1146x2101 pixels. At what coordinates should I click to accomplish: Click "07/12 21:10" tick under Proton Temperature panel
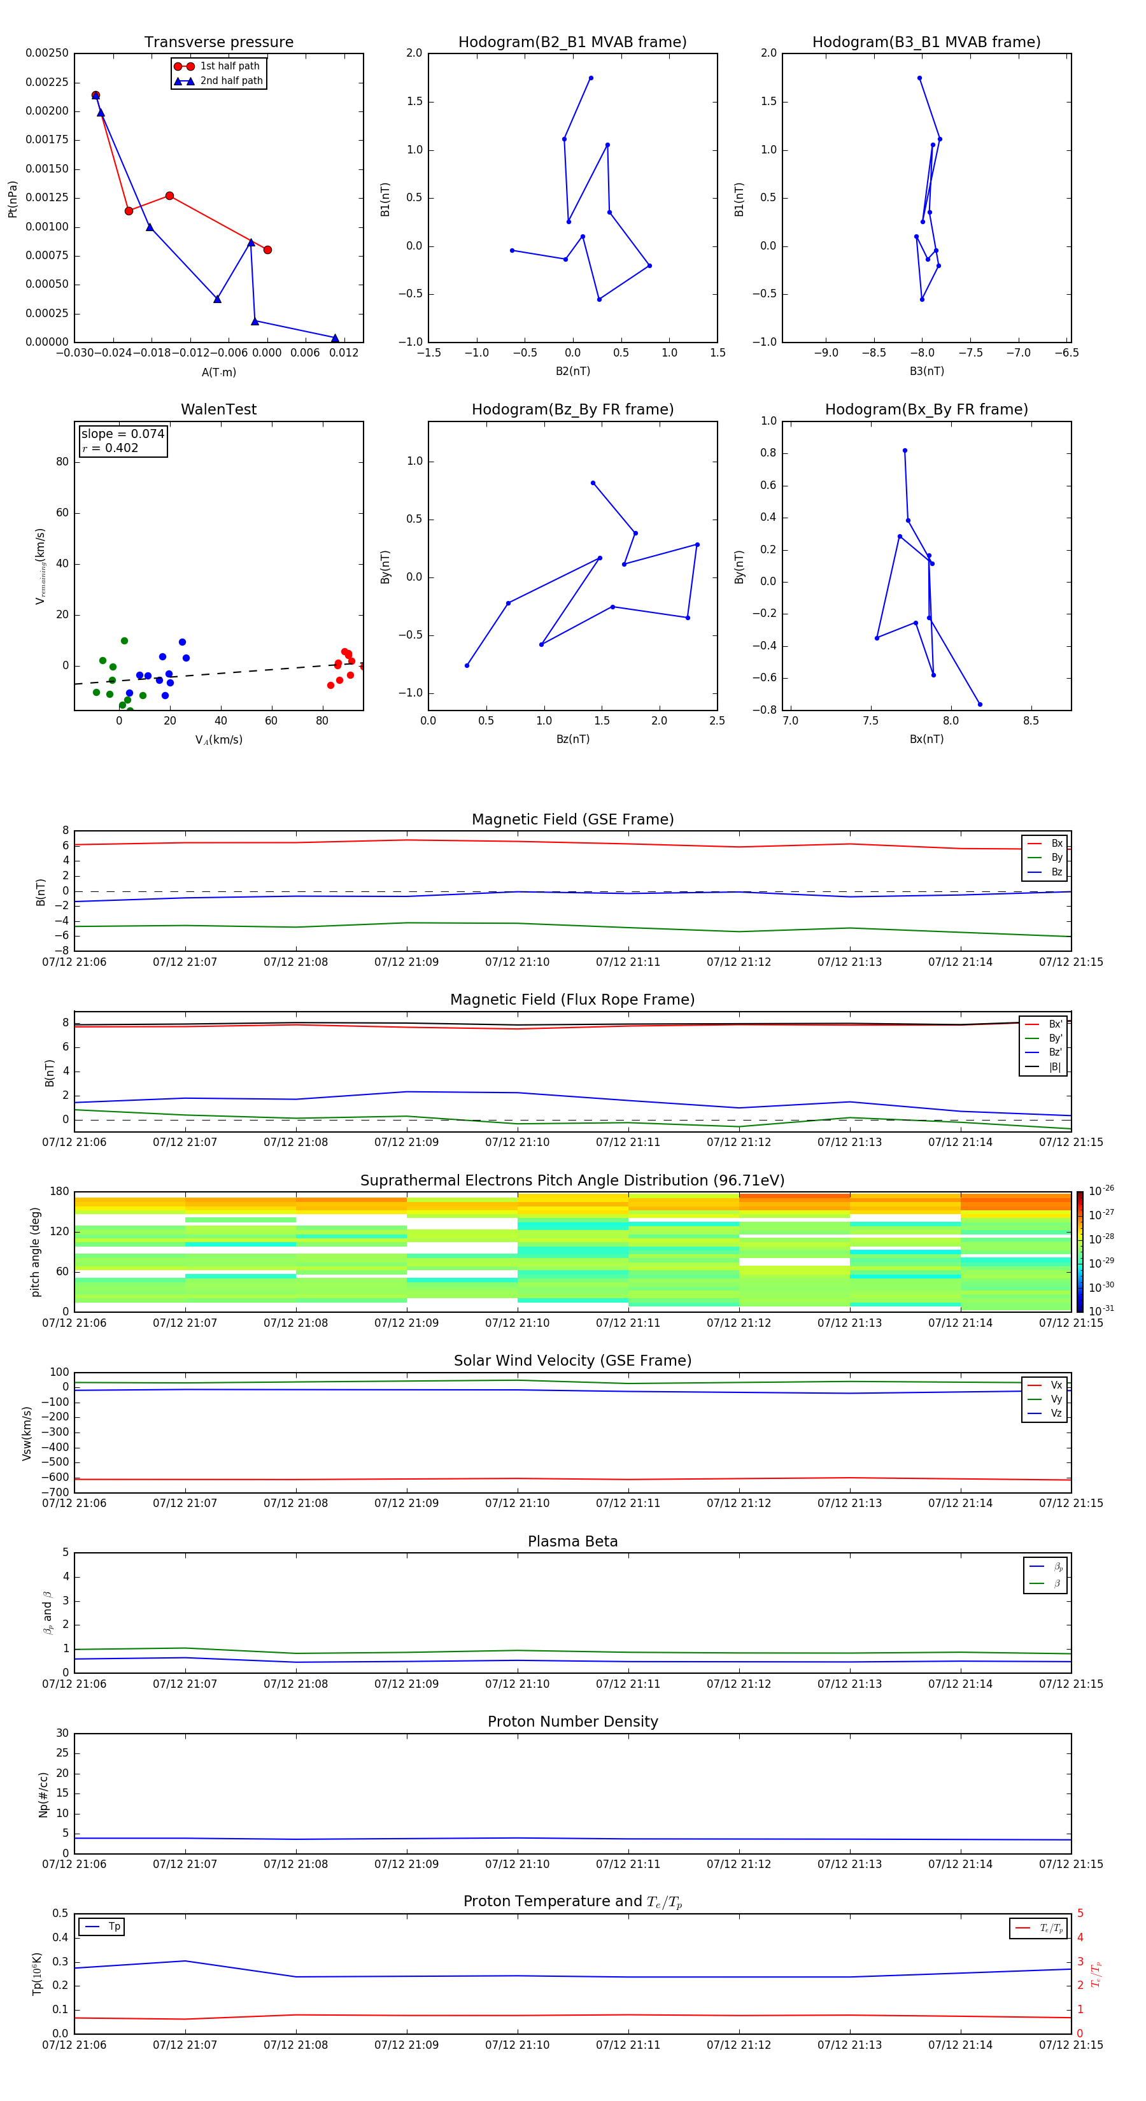[517, 2045]
